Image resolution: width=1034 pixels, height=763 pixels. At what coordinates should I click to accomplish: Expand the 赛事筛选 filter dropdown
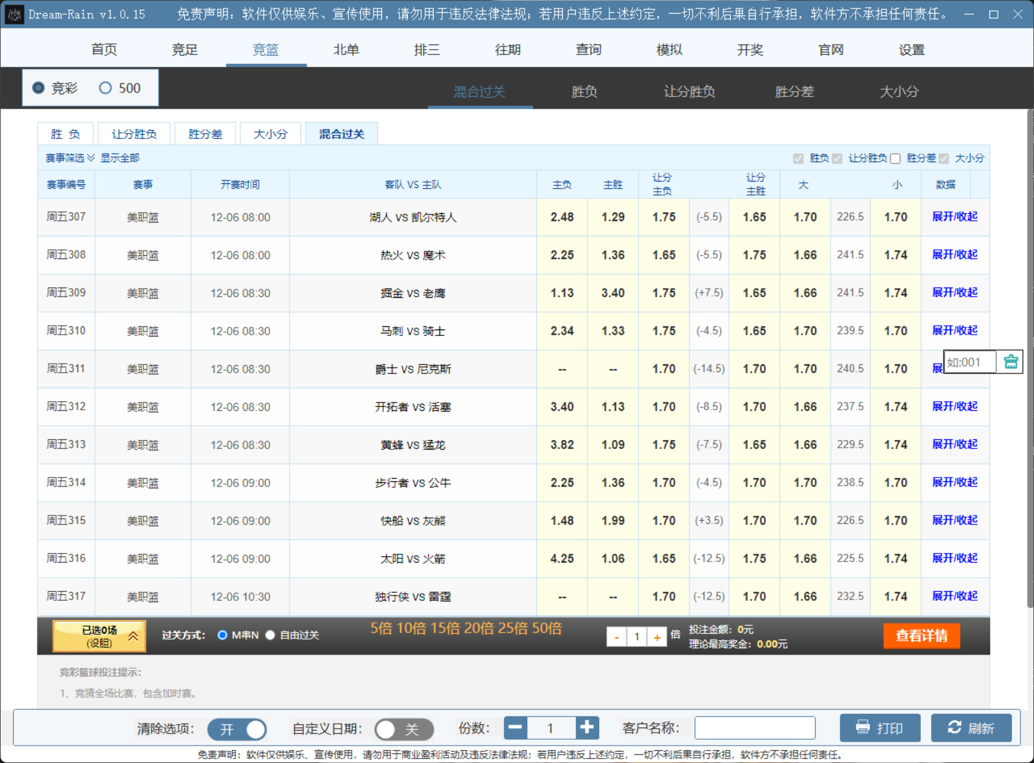[70, 158]
